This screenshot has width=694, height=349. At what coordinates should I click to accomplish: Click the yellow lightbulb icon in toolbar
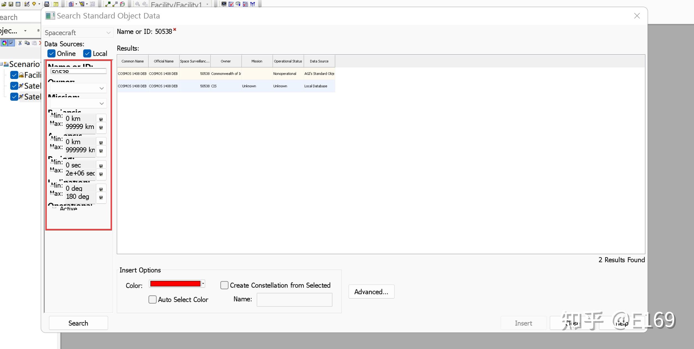click(x=34, y=4)
